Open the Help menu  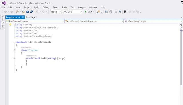point(103,7)
